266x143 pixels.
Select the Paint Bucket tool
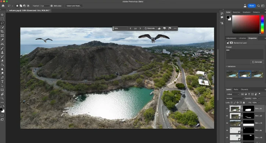(2, 65)
